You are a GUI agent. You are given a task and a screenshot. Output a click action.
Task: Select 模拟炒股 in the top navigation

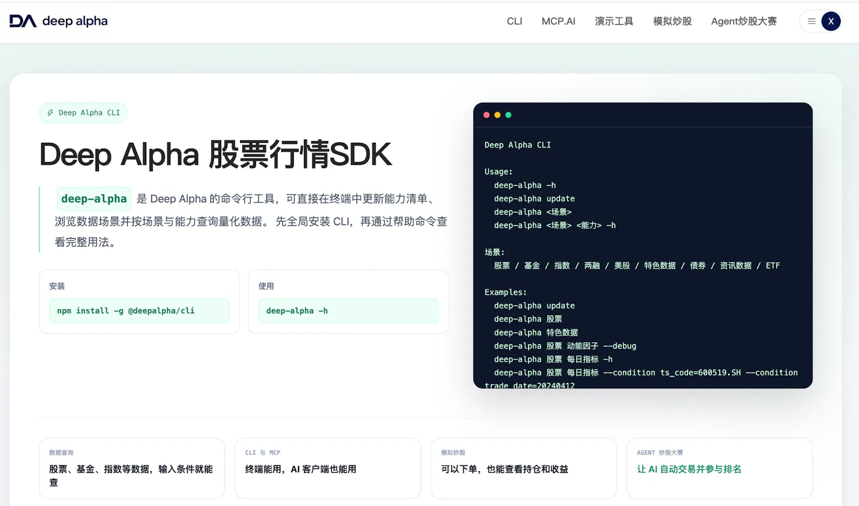click(672, 21)
